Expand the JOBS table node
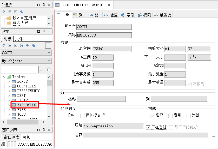 [9, 115]
